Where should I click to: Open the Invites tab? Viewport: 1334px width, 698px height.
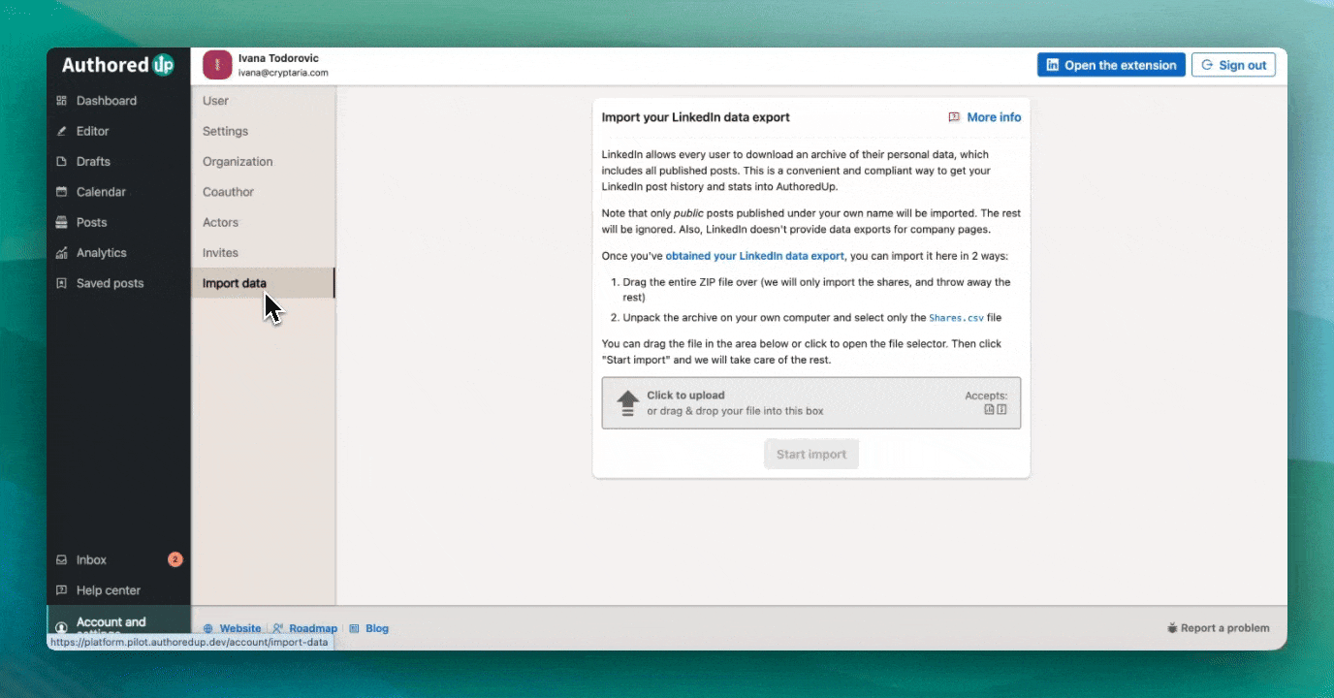point(220,253)
